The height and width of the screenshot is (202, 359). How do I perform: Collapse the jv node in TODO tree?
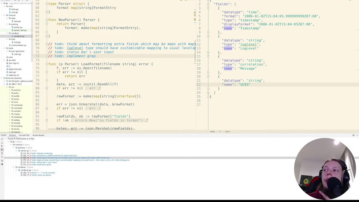8,142
